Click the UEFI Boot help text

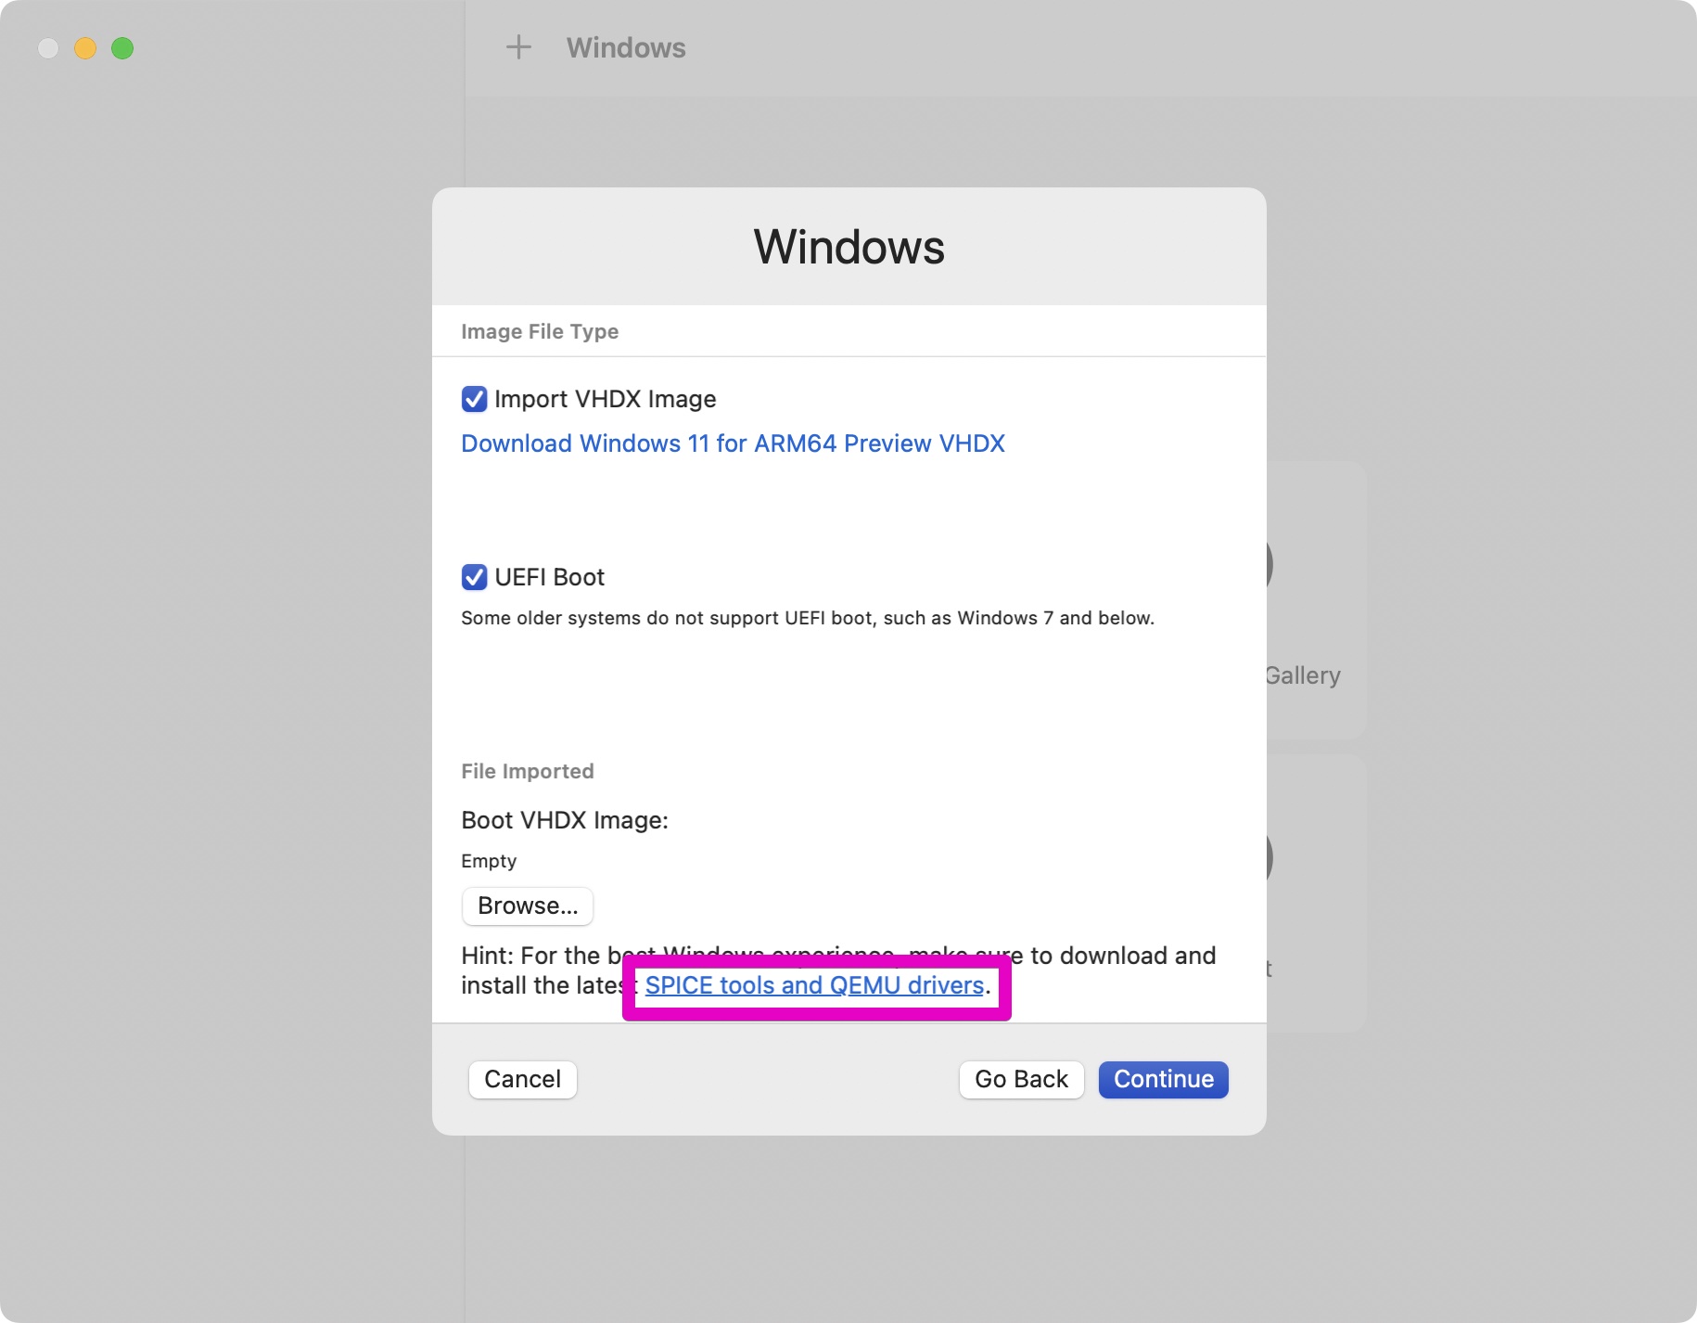click(807, 618)
